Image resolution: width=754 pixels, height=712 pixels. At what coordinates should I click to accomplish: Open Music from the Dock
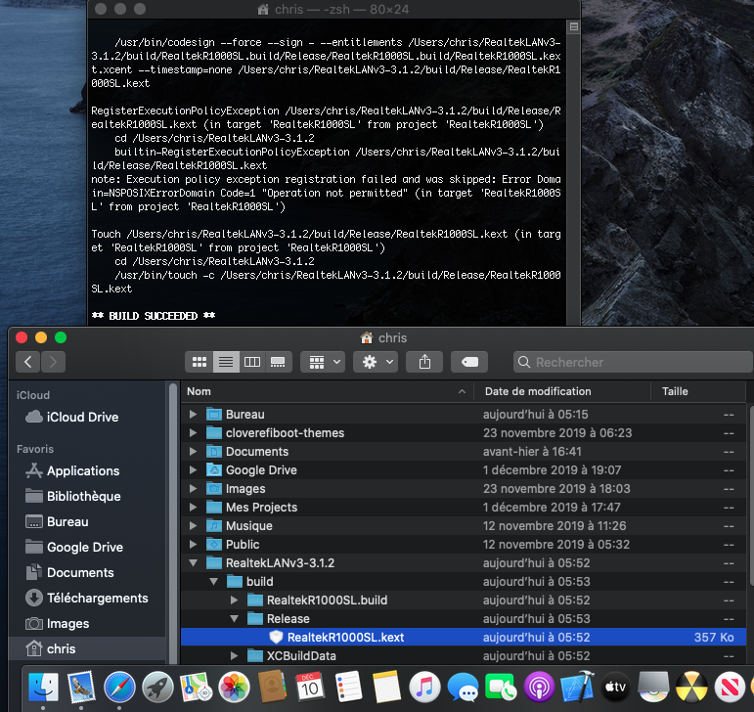point(424,687)
